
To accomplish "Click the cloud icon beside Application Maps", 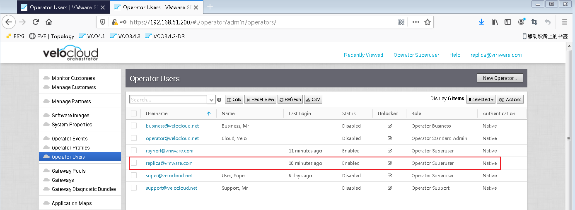I will point(46,203).
